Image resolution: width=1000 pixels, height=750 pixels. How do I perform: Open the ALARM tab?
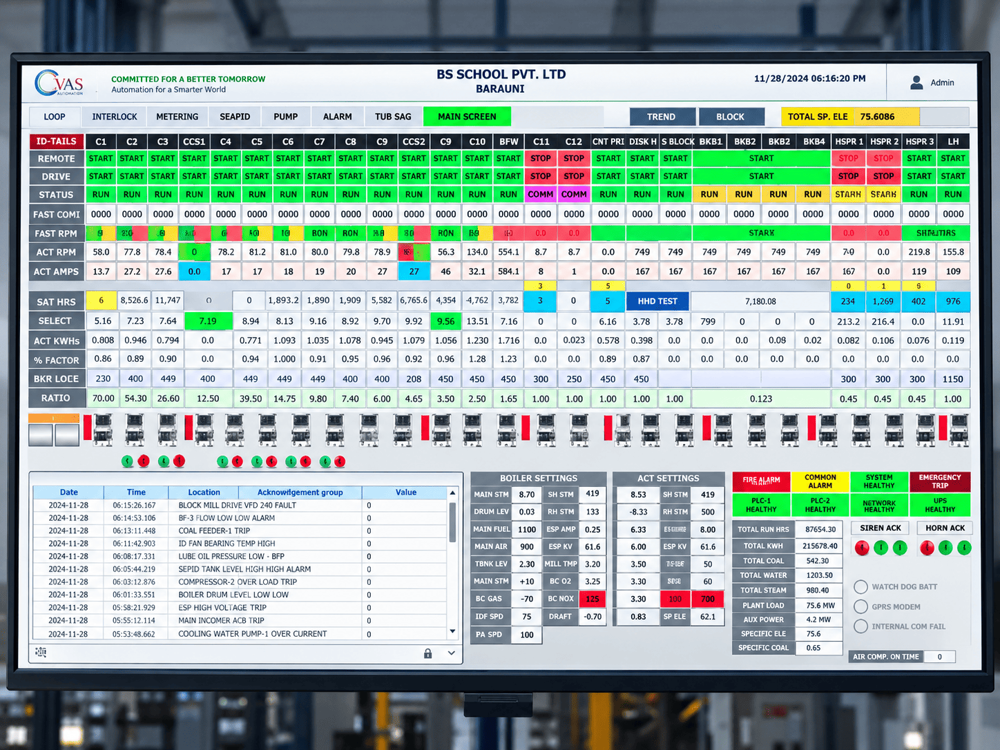click(337, 117)
